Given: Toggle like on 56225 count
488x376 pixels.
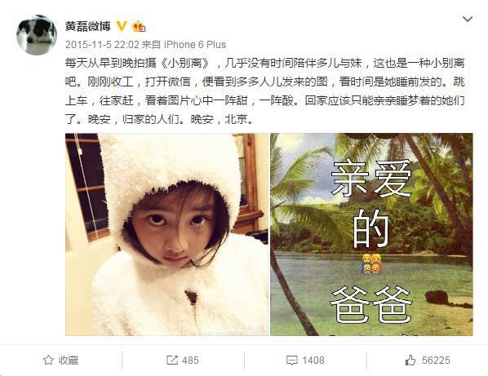Looking at the screenshot, I should (428, 361).
